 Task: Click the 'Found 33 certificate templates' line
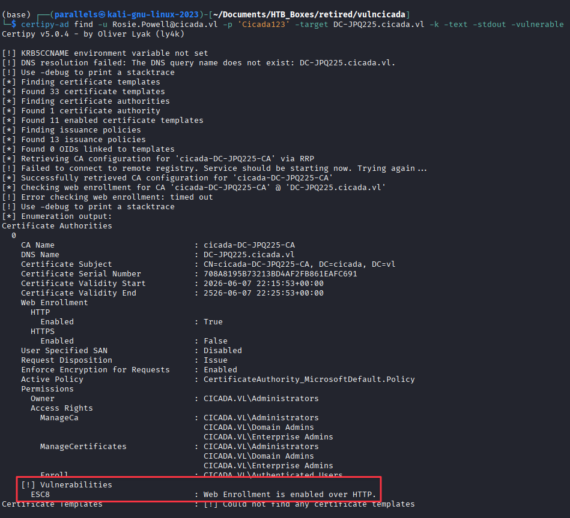[83, 91]
